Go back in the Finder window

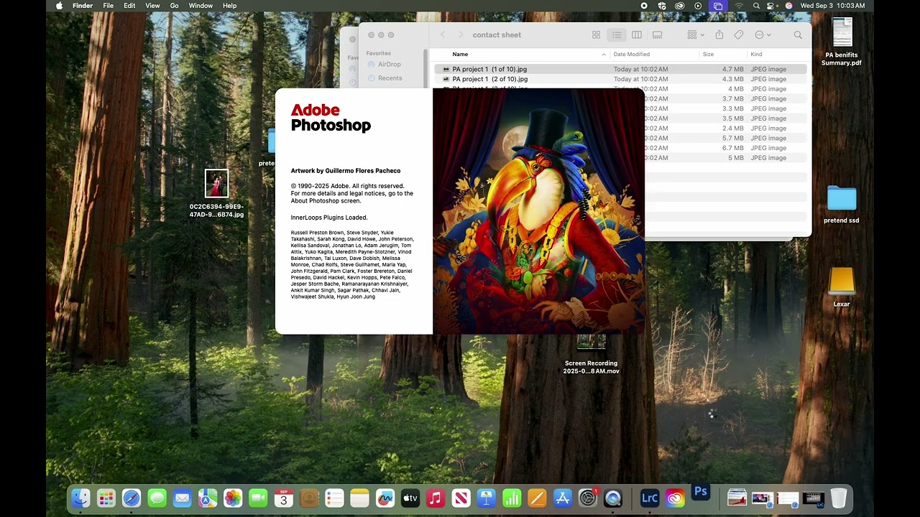click(443, 35)
